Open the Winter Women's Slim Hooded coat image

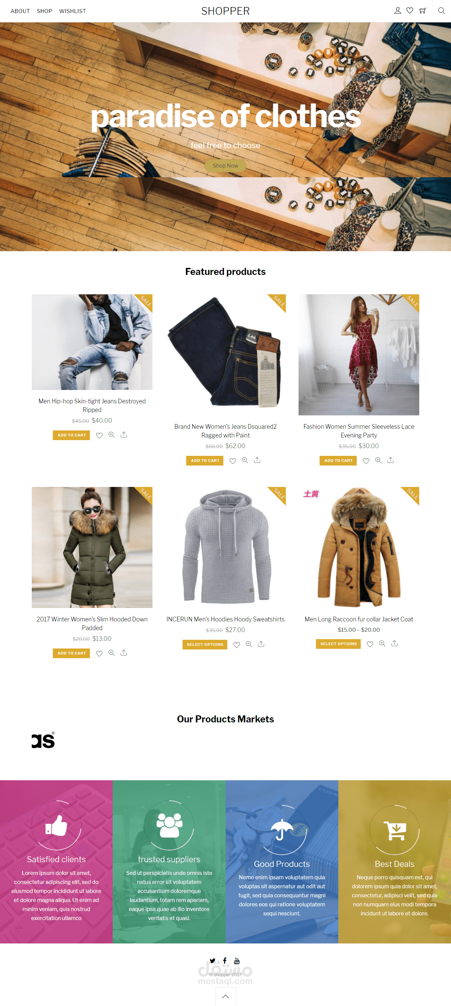[92, 547]
